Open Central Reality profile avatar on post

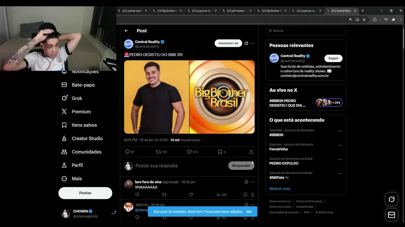128,44
